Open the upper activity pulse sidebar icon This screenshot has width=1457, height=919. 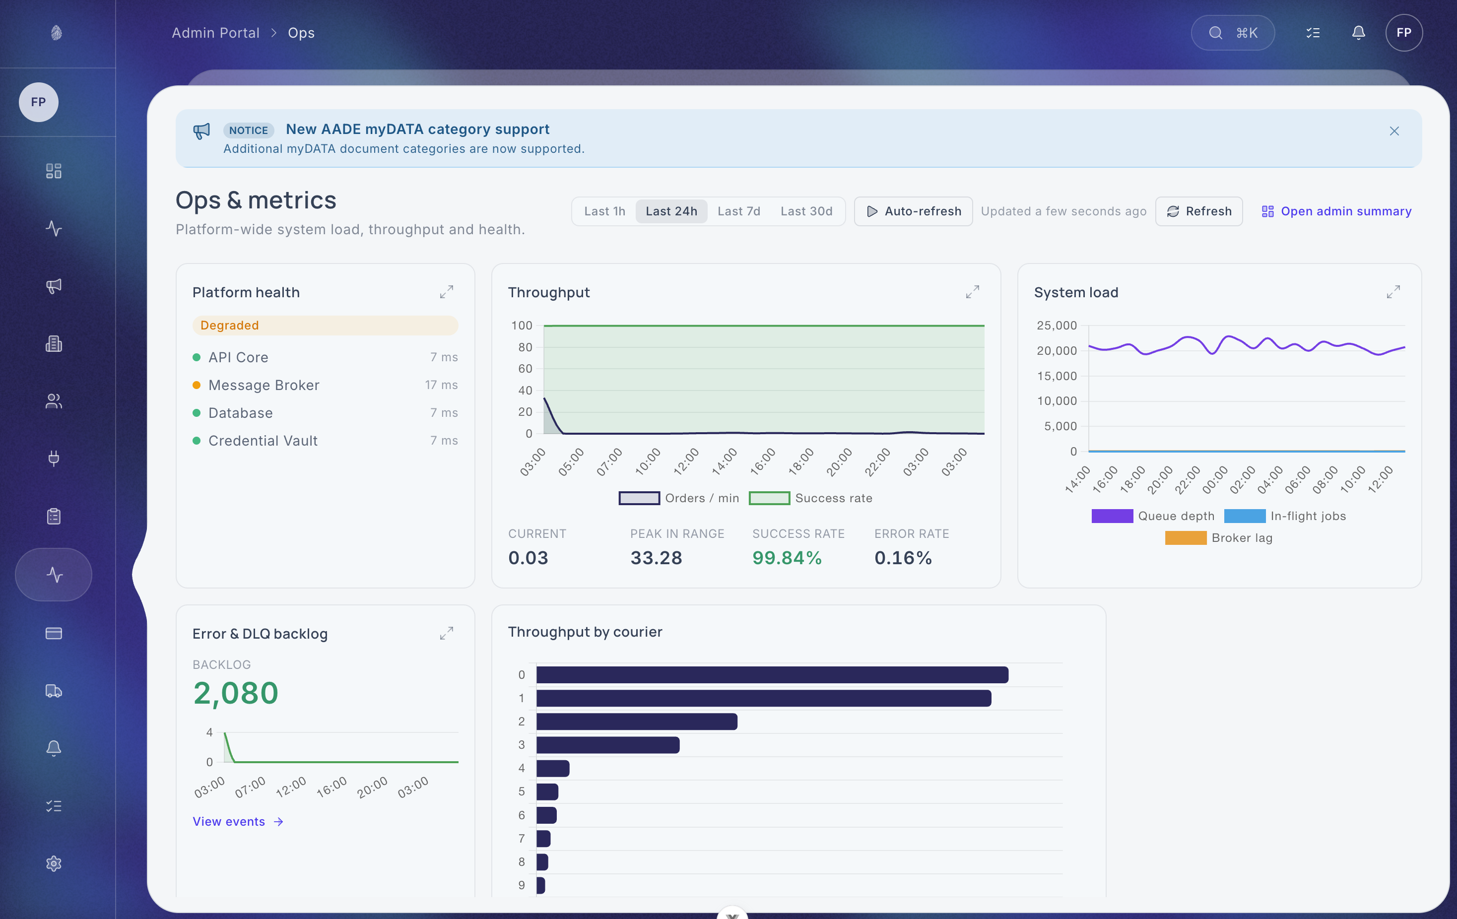(54, 228)
